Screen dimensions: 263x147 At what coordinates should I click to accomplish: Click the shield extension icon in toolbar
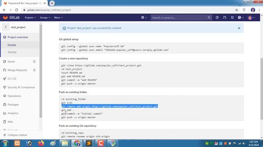pos(244,10)
